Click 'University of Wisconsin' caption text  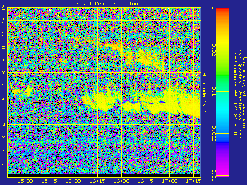pos(244,93)
